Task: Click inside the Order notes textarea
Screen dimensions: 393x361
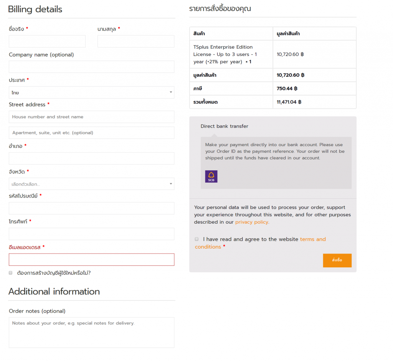Action: click(91, 333)
